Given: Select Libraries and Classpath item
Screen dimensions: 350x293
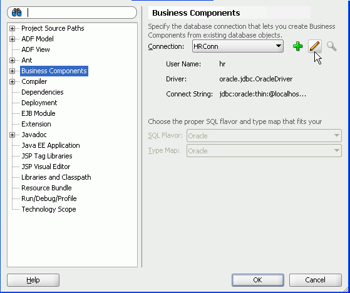Looking at the screenshot, I should tap(56, 177).
